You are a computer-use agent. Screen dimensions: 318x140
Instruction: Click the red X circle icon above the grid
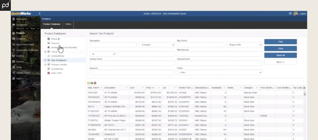point(95,83)
